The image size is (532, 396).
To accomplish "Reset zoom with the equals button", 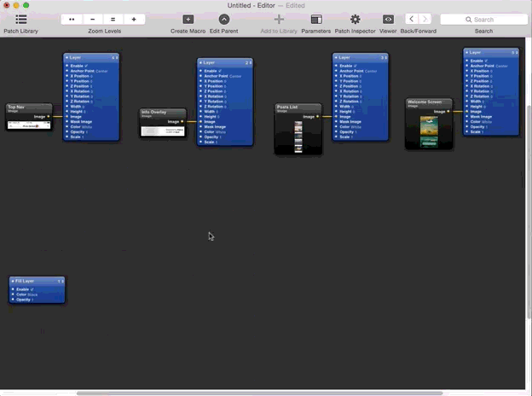I will 113,20.
